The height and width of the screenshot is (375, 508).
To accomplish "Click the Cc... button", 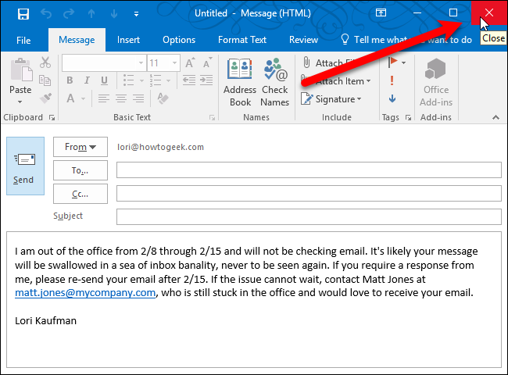I will point(80,194).
